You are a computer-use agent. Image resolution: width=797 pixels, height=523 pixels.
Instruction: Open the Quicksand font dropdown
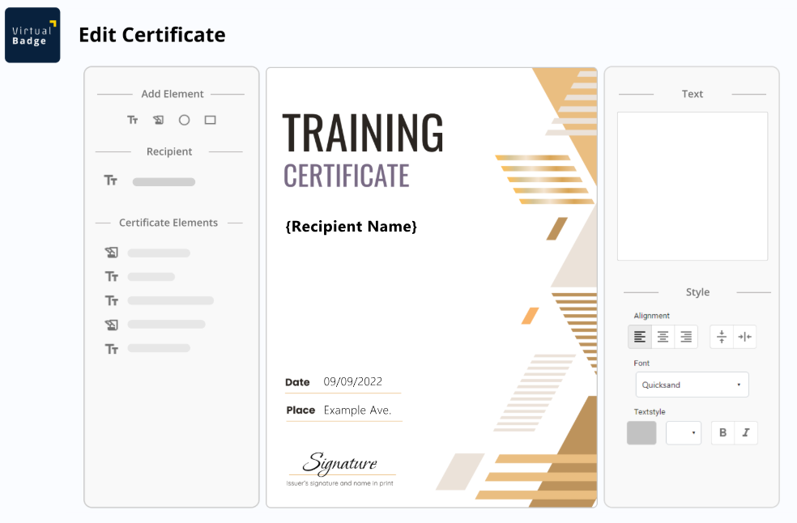point(692,385)
